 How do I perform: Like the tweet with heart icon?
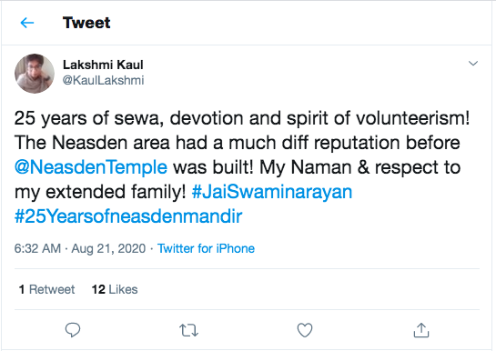pos(305,330)
